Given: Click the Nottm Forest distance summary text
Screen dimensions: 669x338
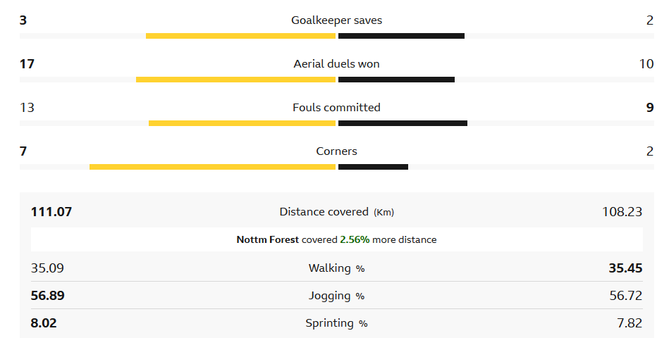Looking at the screenshot, I should click(336, 239).
